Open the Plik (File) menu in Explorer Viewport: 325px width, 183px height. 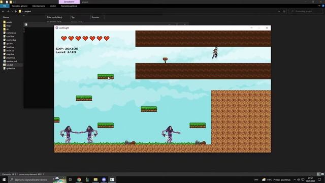coord(5,6)
